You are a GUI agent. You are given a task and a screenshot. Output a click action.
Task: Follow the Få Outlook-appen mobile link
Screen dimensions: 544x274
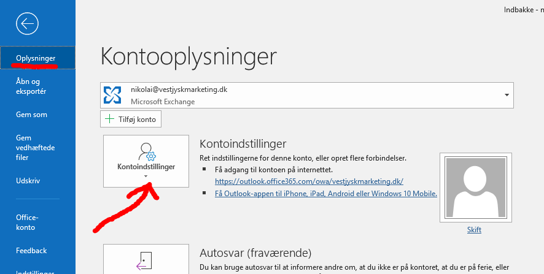(x=325, y=193)
